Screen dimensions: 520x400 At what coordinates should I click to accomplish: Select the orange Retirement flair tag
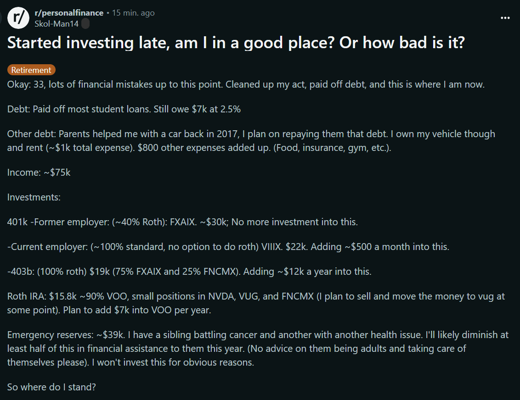(x=31, y=70)
